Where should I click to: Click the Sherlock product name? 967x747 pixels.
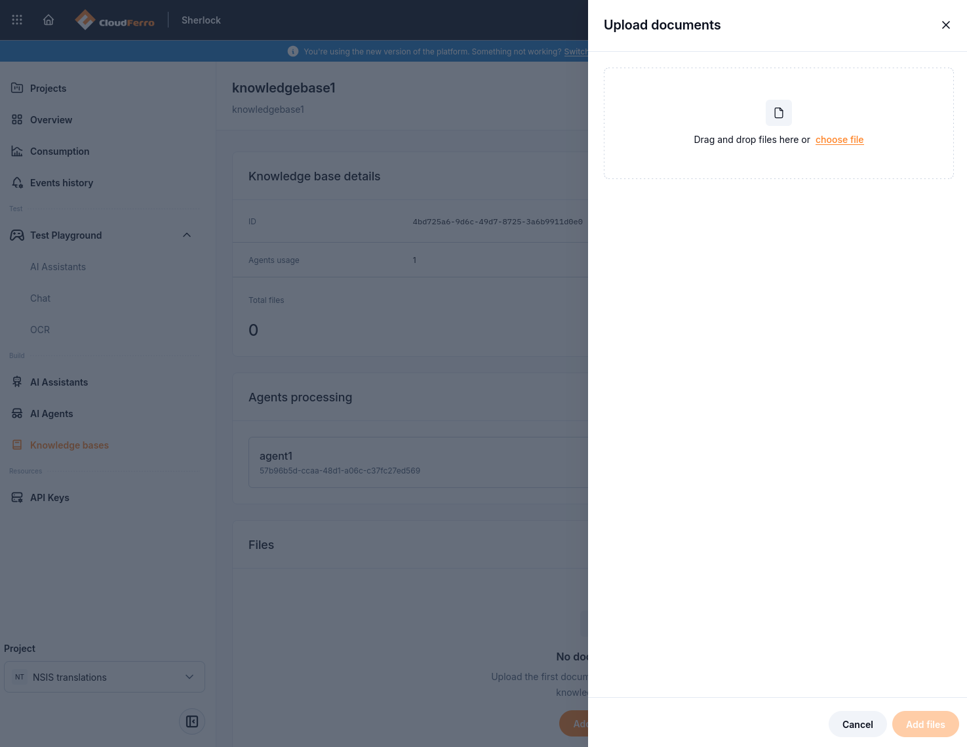tap(201, 20)
